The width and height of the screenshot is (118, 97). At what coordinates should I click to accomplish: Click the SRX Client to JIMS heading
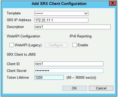[x=21, y=54]
